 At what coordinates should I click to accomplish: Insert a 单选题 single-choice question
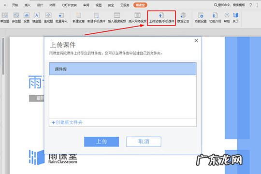pos(5,18)
